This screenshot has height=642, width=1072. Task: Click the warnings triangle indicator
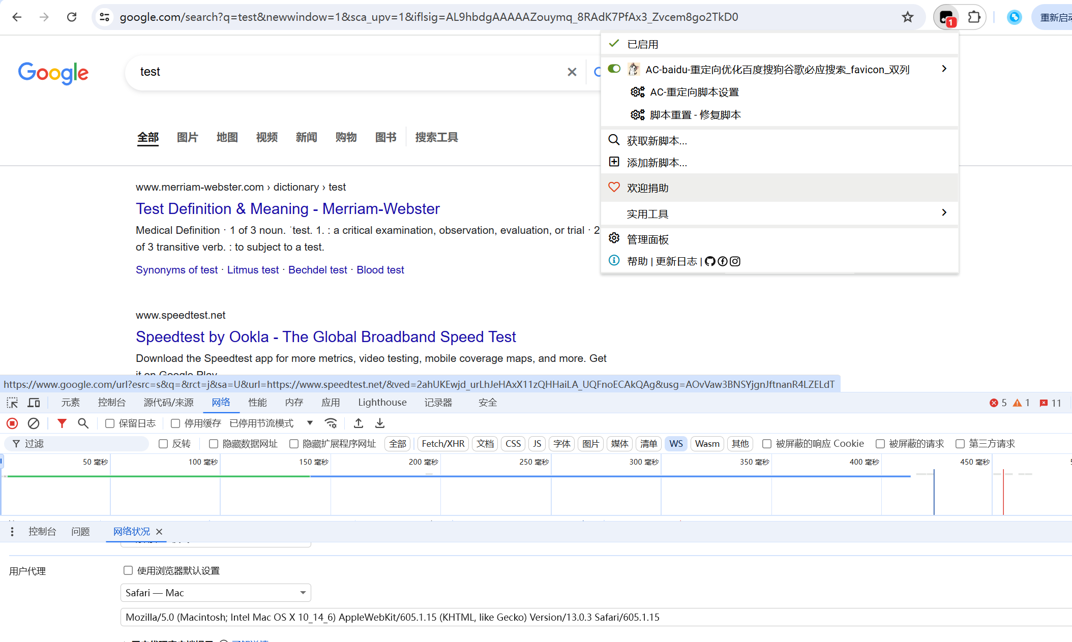pyautogui.click(x=1021, y=403)
